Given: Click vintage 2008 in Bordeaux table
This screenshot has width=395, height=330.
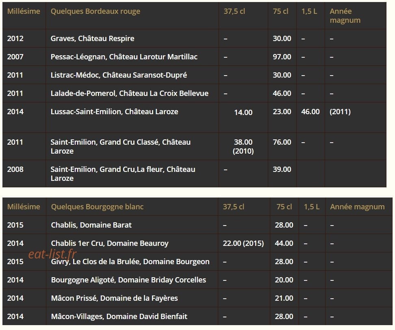Looking at the screenshot, I should 15,169.
